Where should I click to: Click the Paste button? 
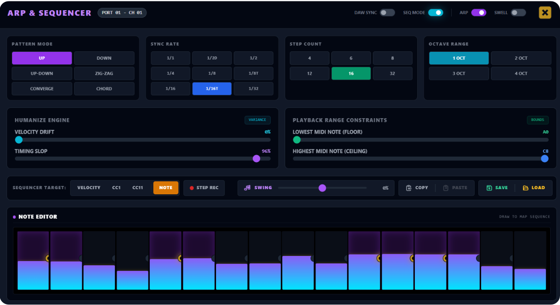tap(455, 188)
